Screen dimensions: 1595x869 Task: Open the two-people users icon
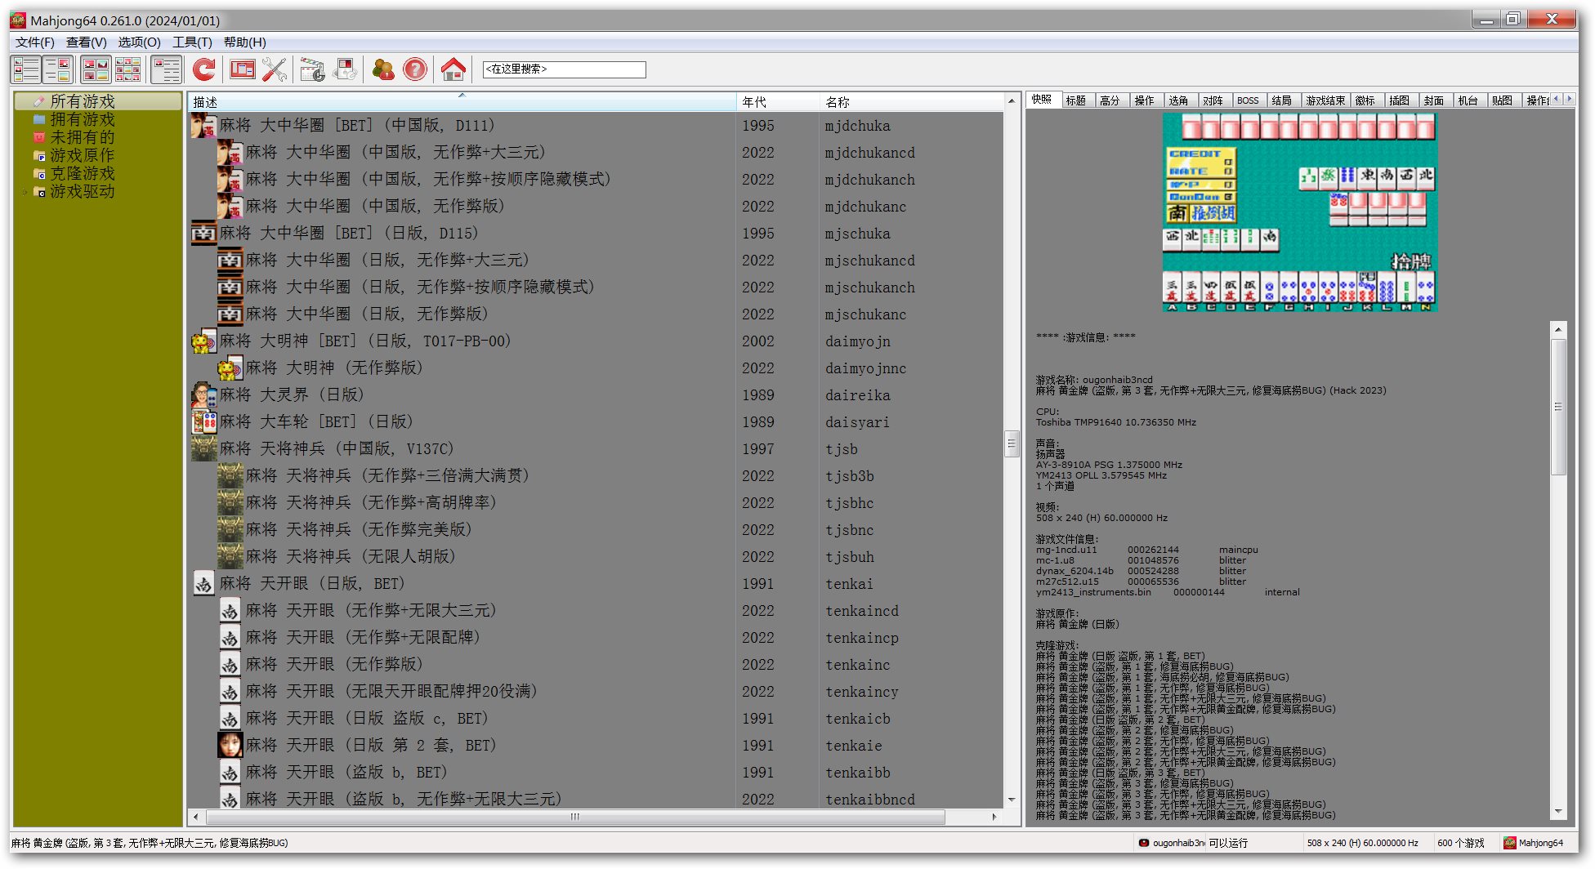[382, 69]
